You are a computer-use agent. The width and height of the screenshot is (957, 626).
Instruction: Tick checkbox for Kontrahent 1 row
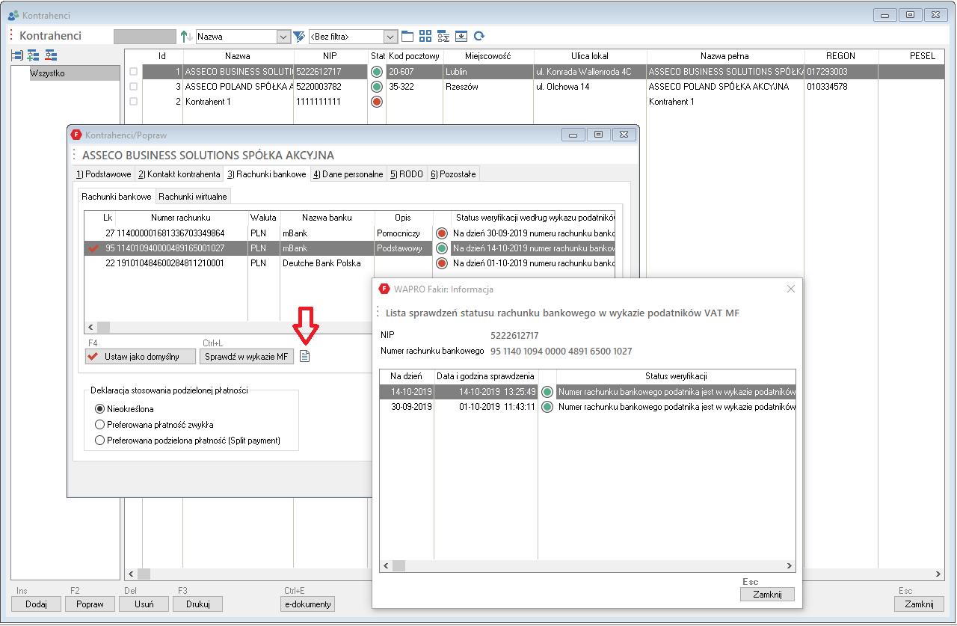(x=133, y=102)
